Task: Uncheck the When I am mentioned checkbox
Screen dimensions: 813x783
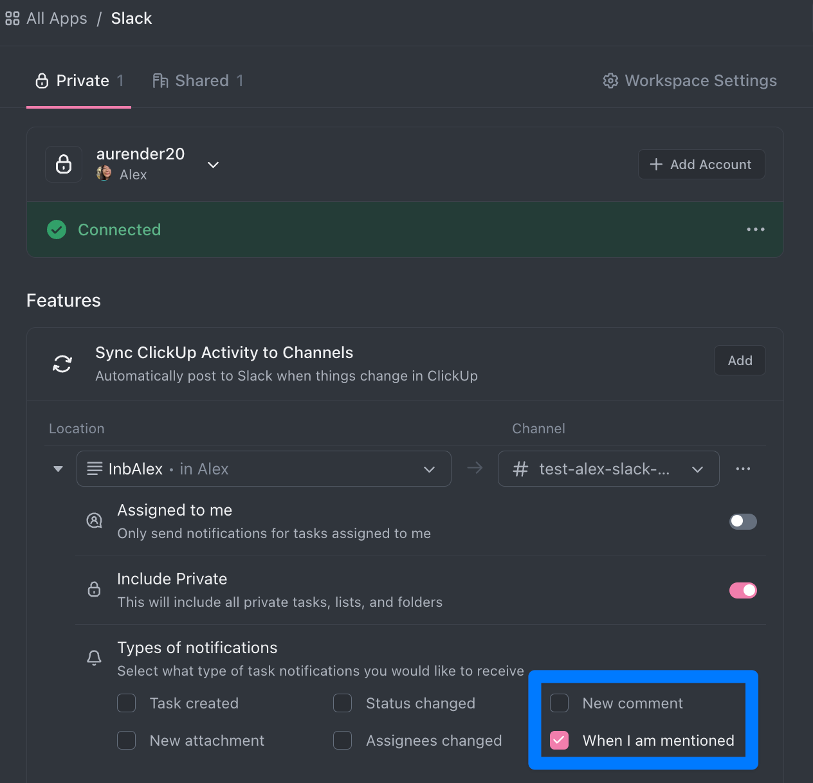Action: coord(560,741)
